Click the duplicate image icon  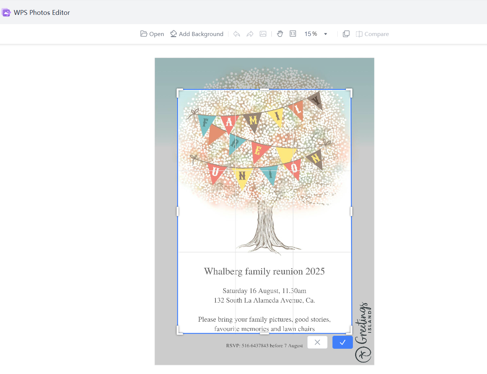click(x=346, y=33)
